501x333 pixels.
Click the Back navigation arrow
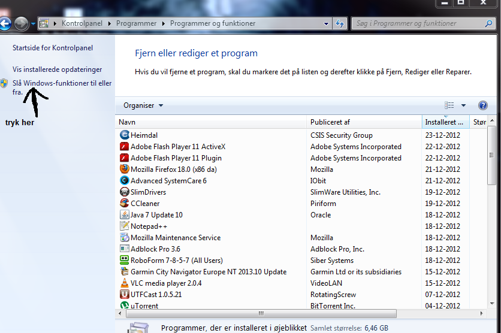click(4, 23)
